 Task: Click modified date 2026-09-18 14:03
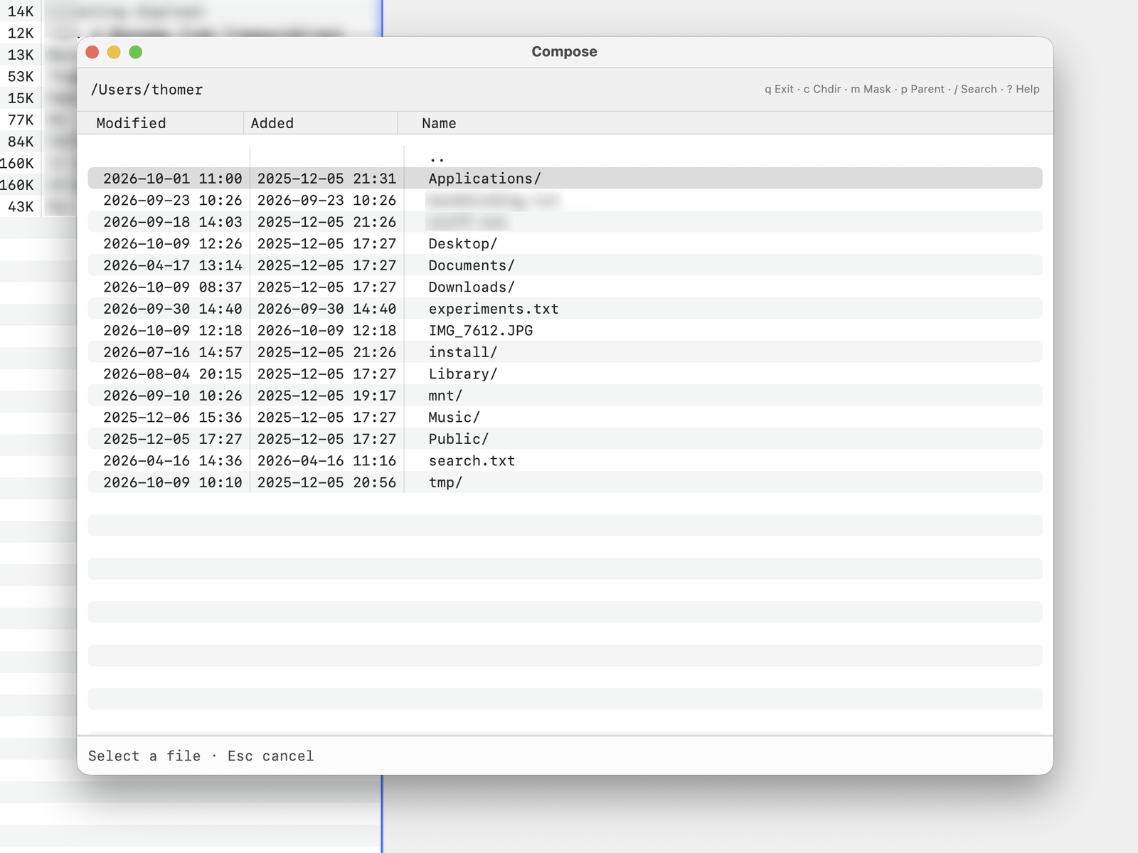[173, 222]
